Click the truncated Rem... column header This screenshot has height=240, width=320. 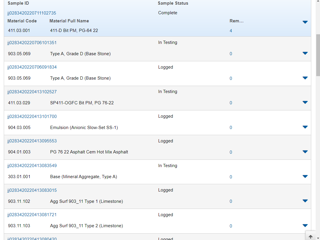pyautogui.click(x=237, y=21)
